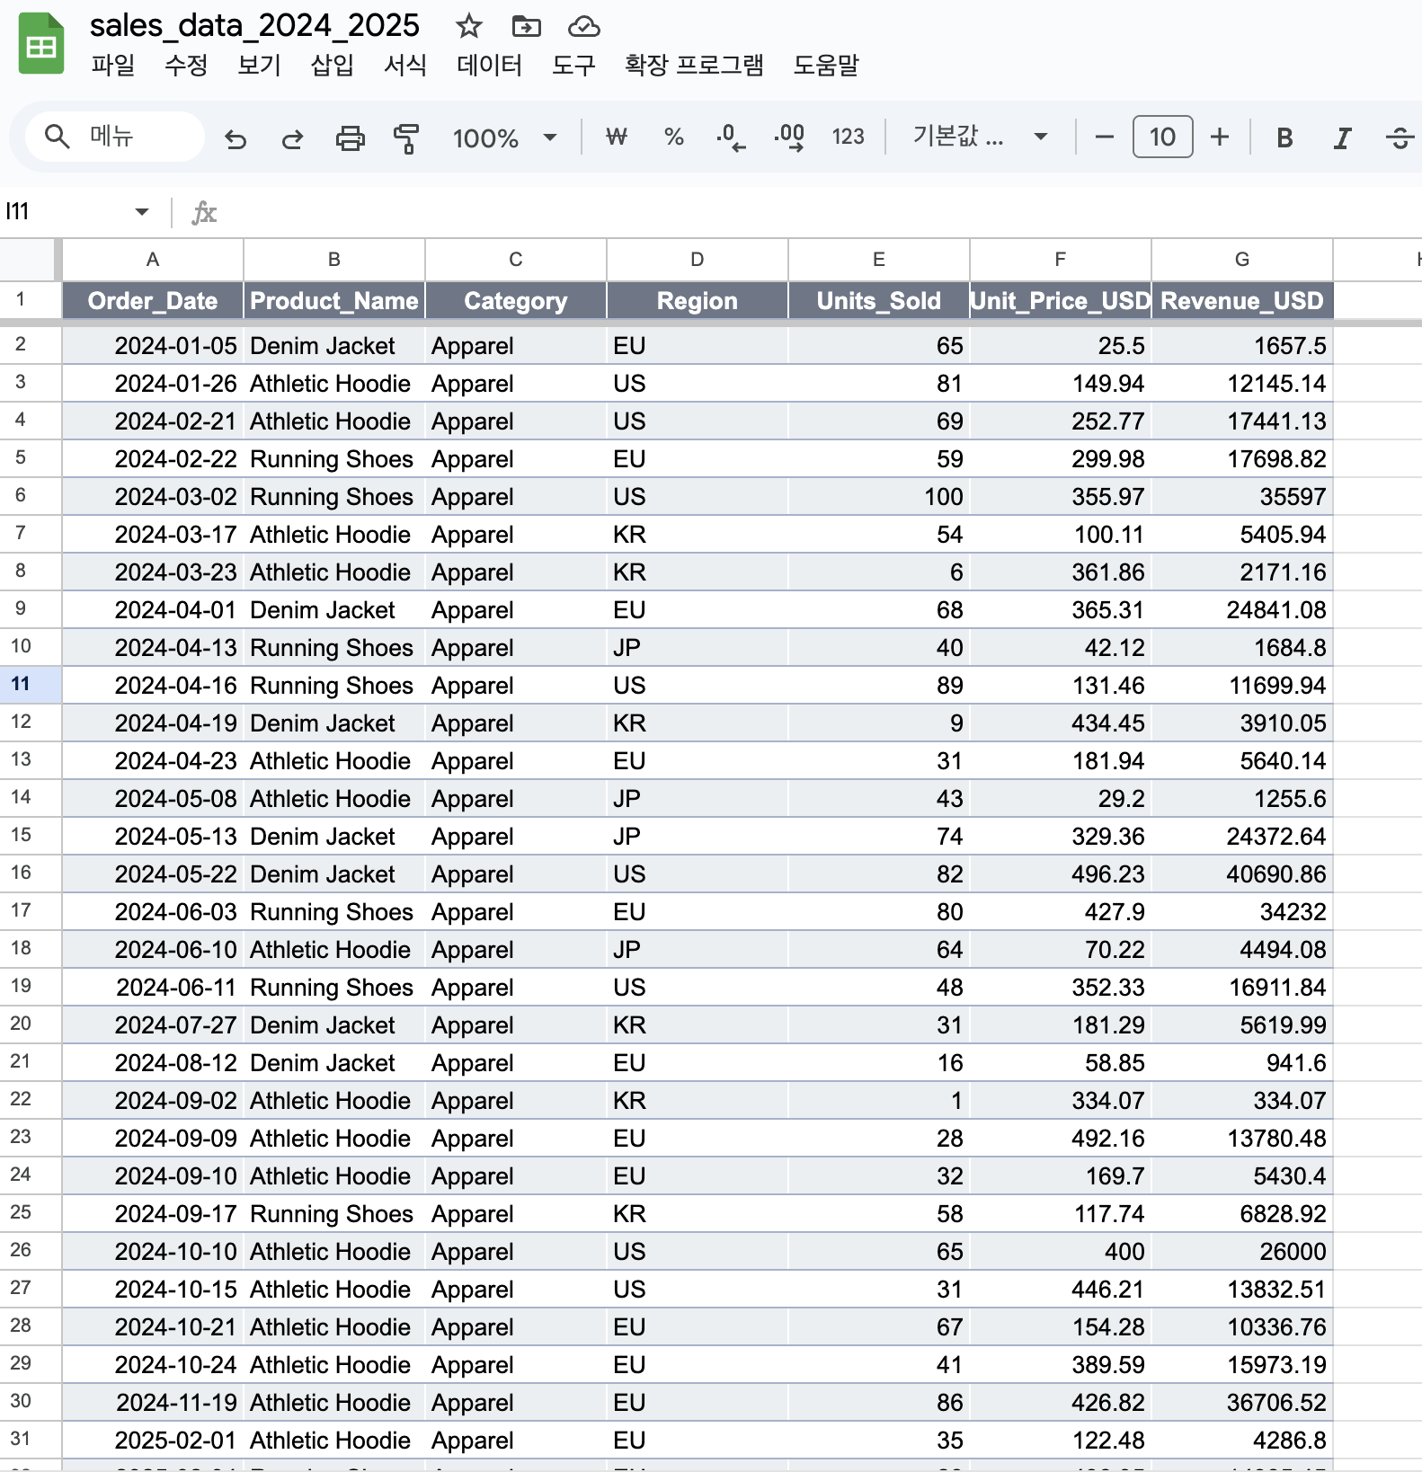Image resolution: width=1422 pixels, height=1472 pixels.
Task: Star the sales_data_2024_2025 document
Action: (x=468, y=26)
